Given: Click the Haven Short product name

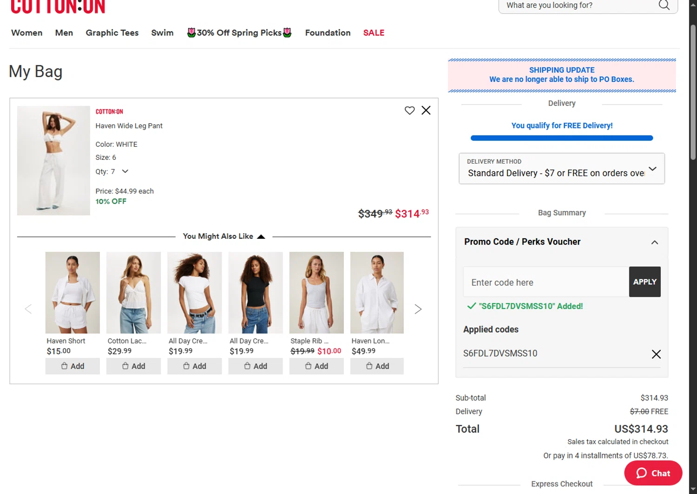Looking at the screenshot, I should point(66,341).
